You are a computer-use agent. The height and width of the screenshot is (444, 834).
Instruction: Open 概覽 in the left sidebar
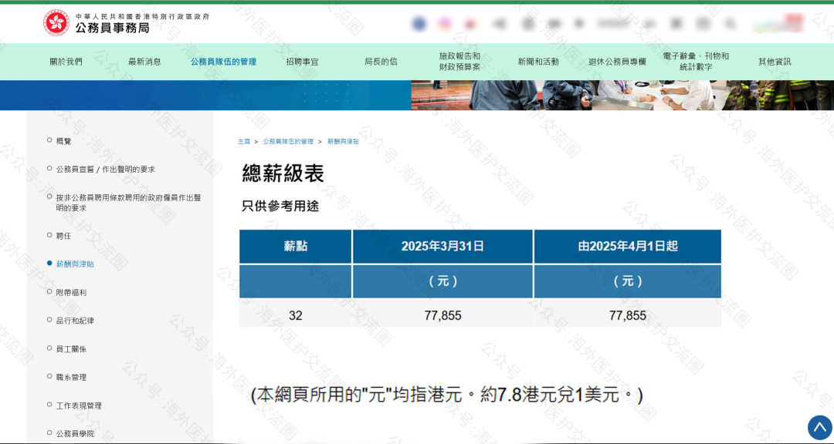pyautogui.click(x=63, y=141)
